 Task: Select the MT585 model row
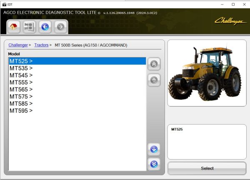pos(77,104)
